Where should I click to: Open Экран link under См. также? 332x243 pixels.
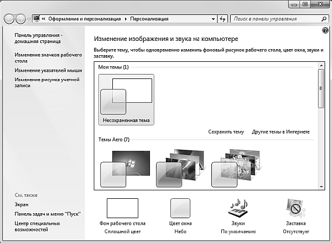(22, 204)
